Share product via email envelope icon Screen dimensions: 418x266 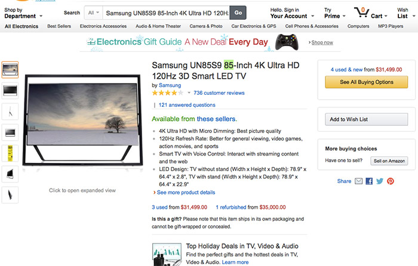point(358,181)
